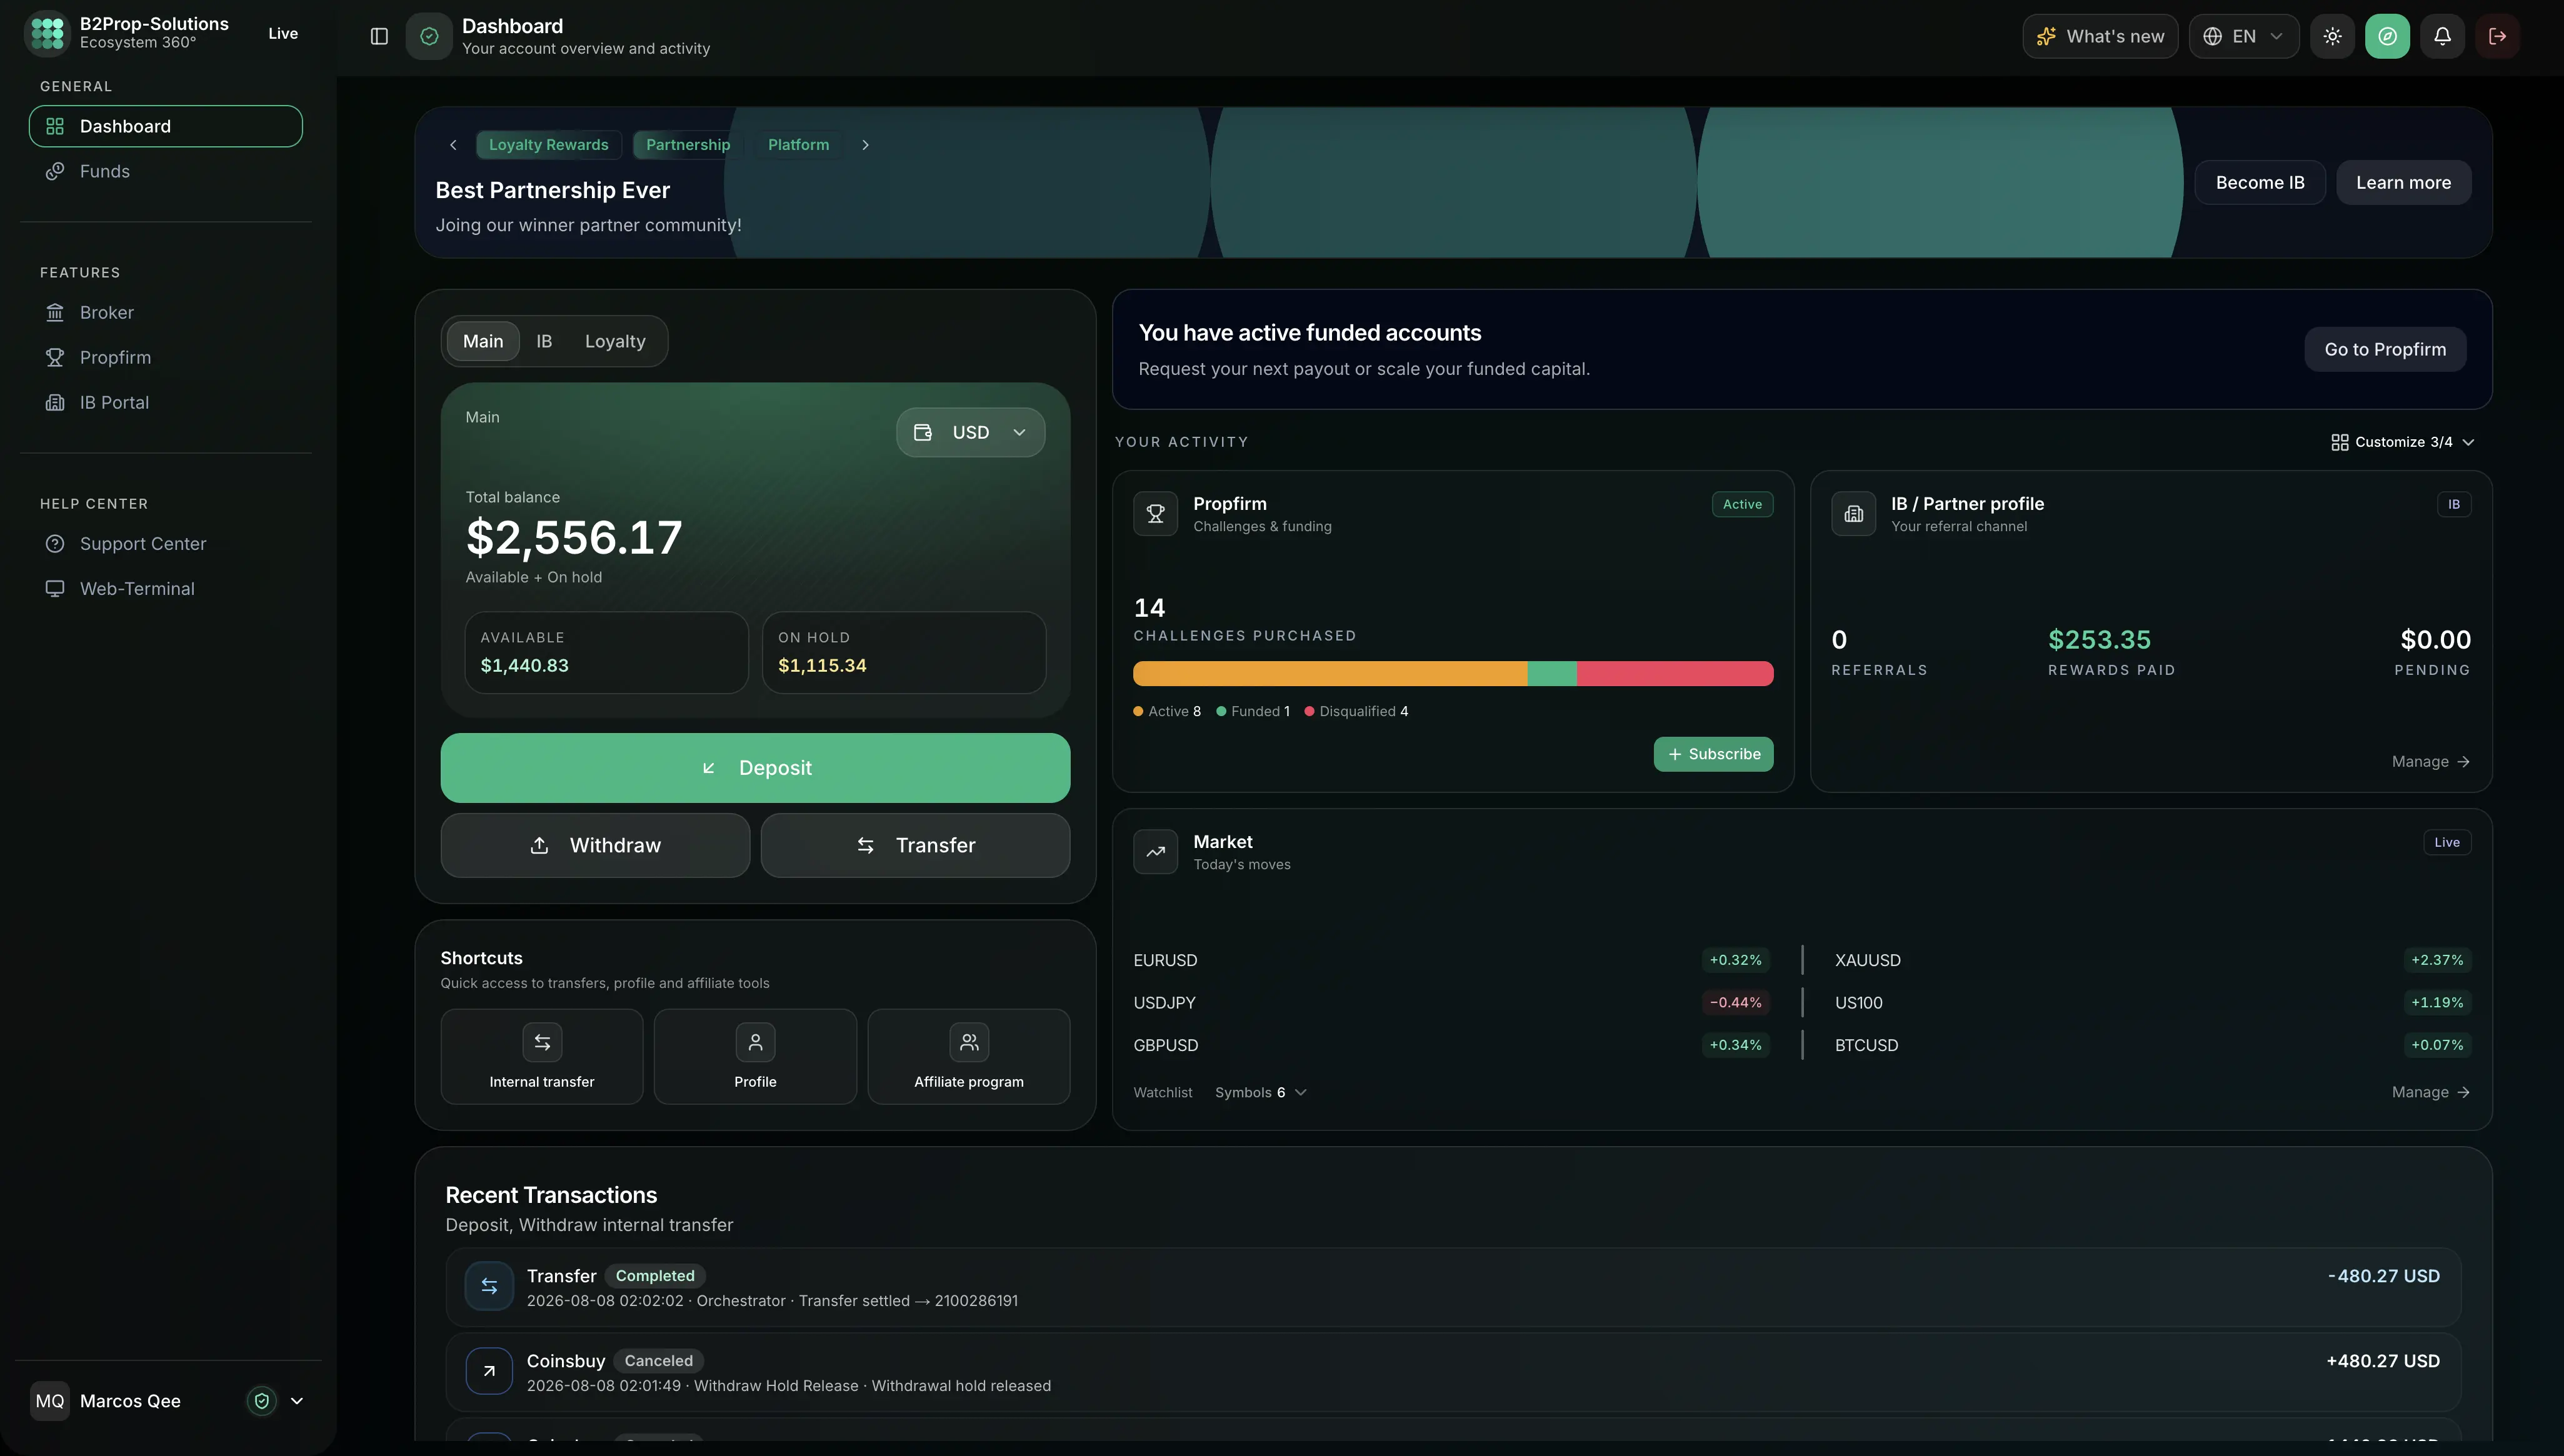Click the Propfirm trophy card icon
The width and height of the screenshot is (2564, 1456).
coord(1155,514)
